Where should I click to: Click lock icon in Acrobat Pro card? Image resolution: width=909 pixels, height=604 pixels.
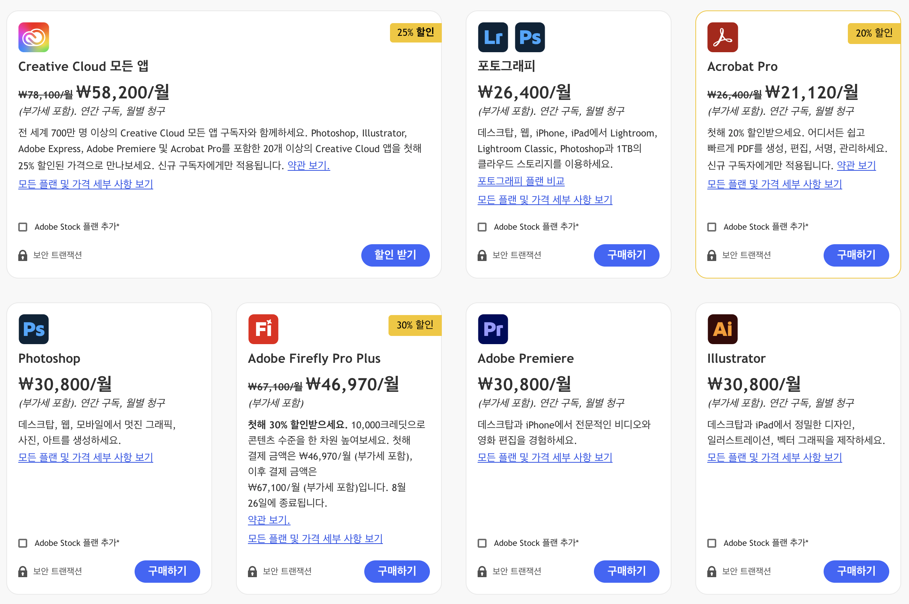tap(711, 255)
